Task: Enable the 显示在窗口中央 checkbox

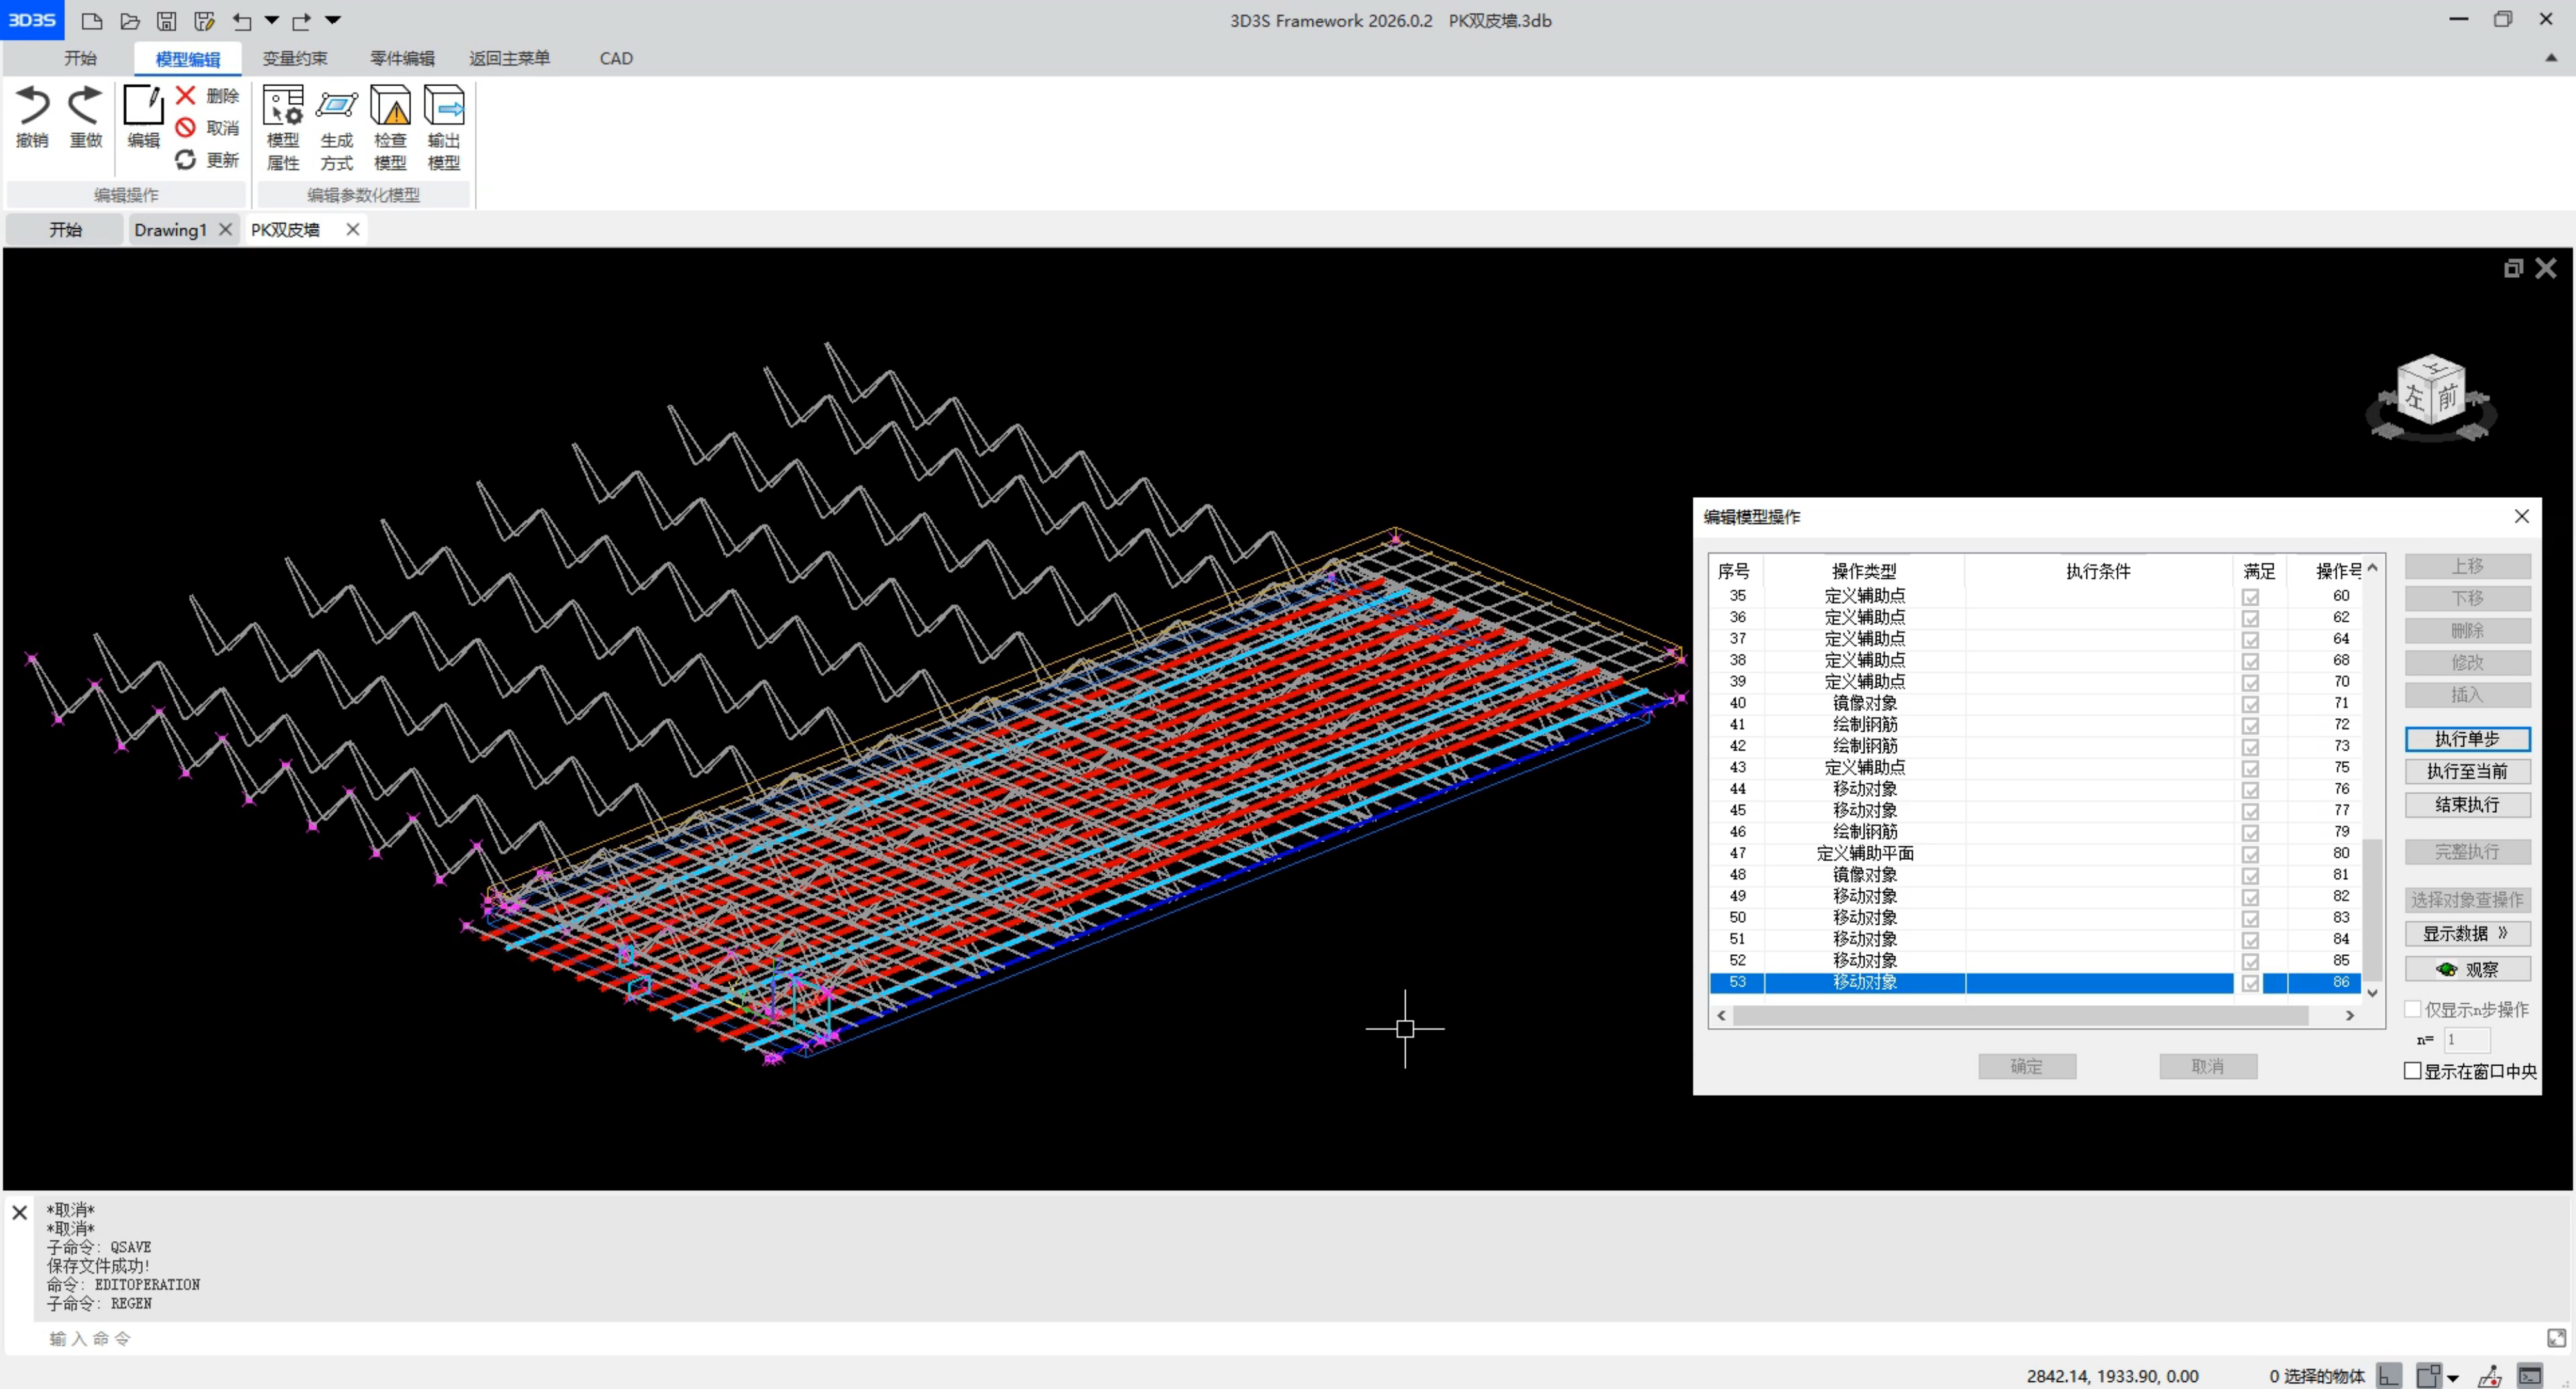Action: (2412, 1070)
